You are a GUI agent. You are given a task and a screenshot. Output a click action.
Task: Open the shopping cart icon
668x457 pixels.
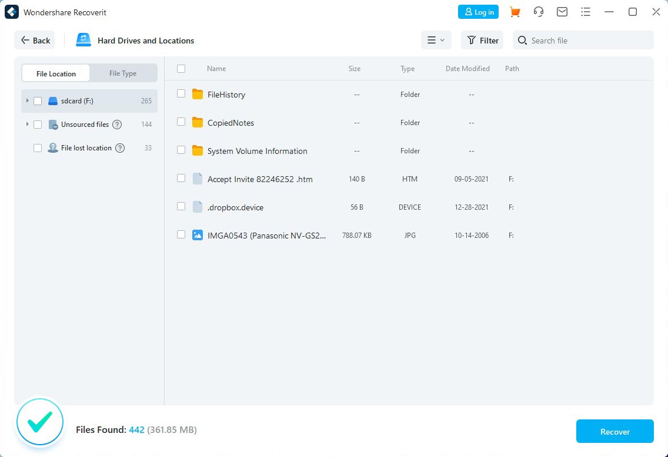[515, 12]
